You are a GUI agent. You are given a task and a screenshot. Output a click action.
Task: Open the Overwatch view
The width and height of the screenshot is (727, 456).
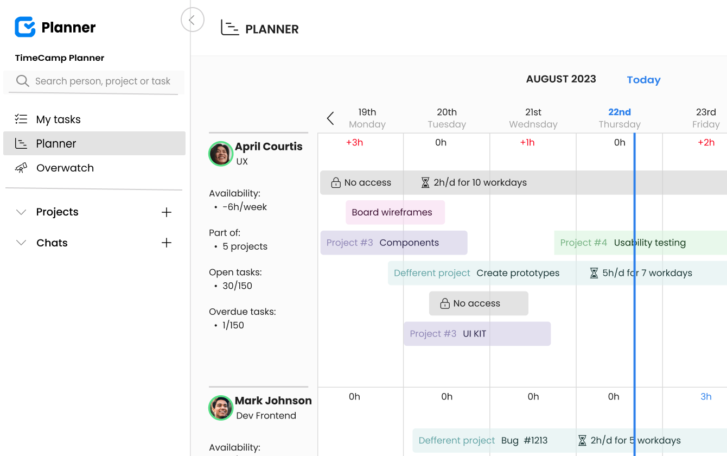pos(65,168)
